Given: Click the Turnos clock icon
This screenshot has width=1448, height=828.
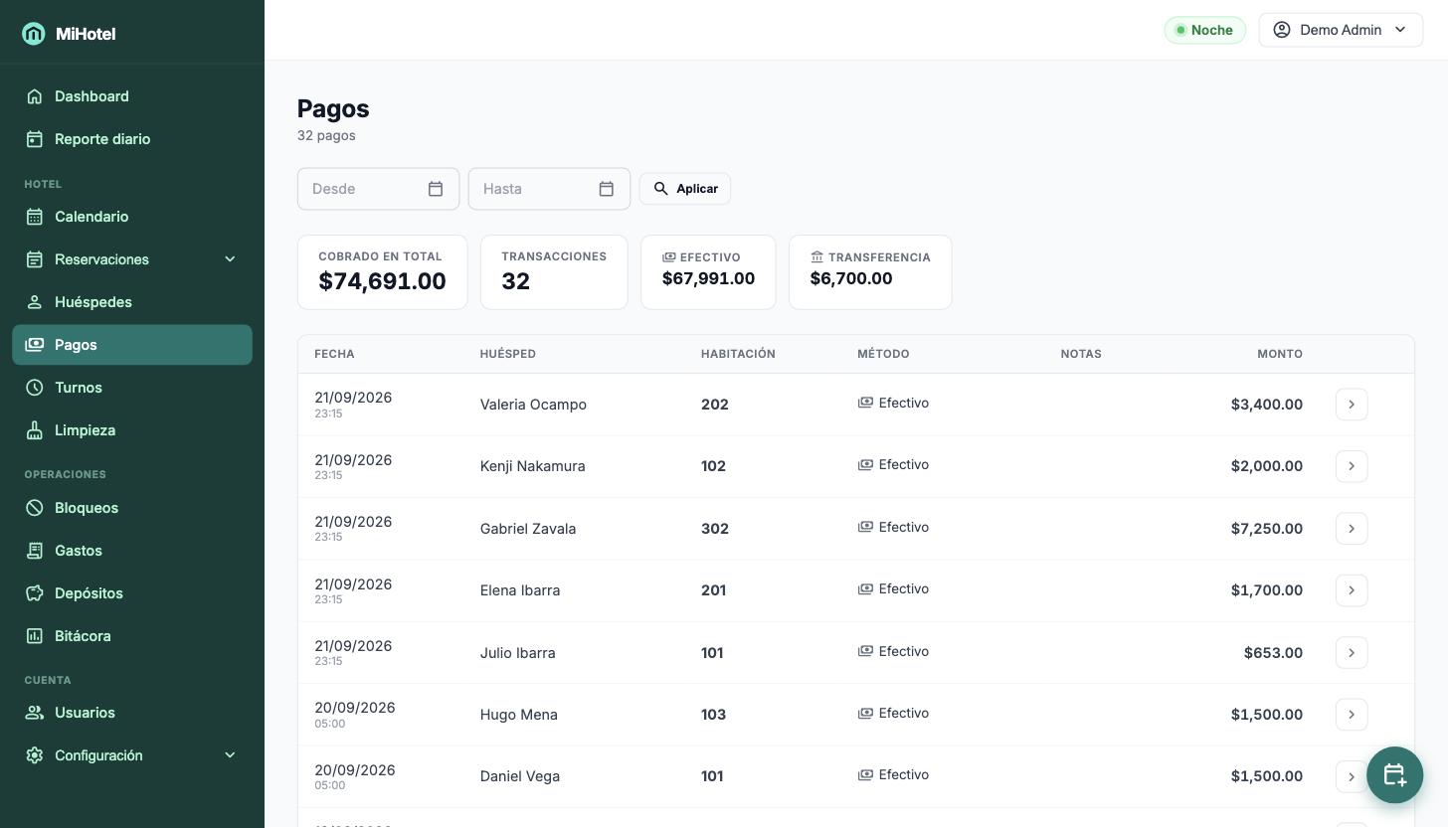Looking at the screenshot, I should pyautogui.click(x=35, y=388).
